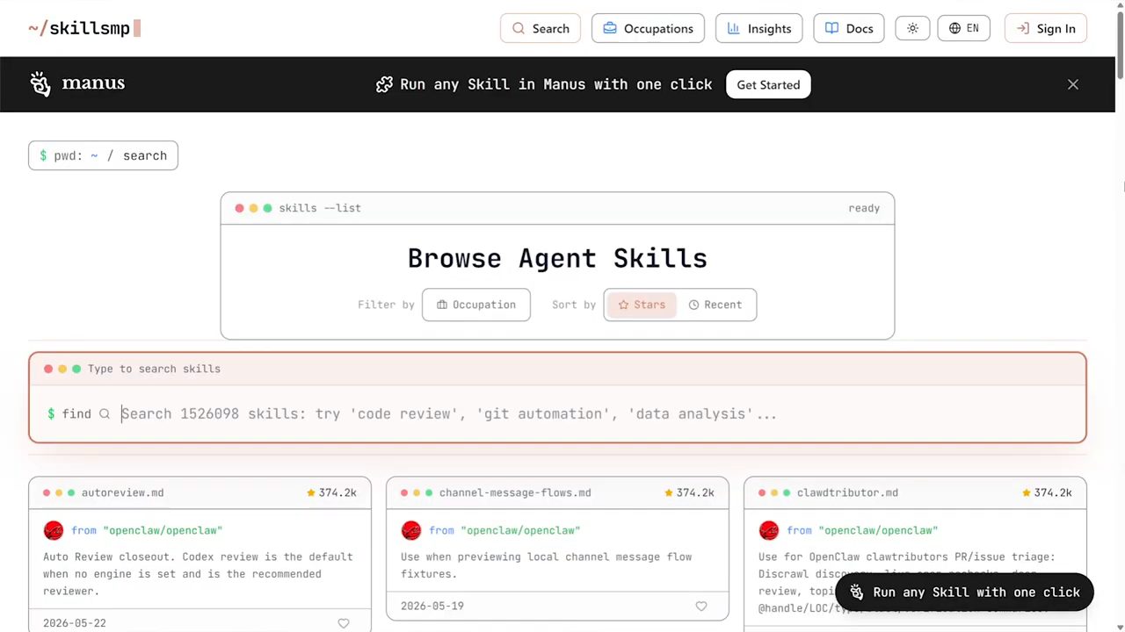
Task: Open the Insights nav button
Action: point(759,28)
